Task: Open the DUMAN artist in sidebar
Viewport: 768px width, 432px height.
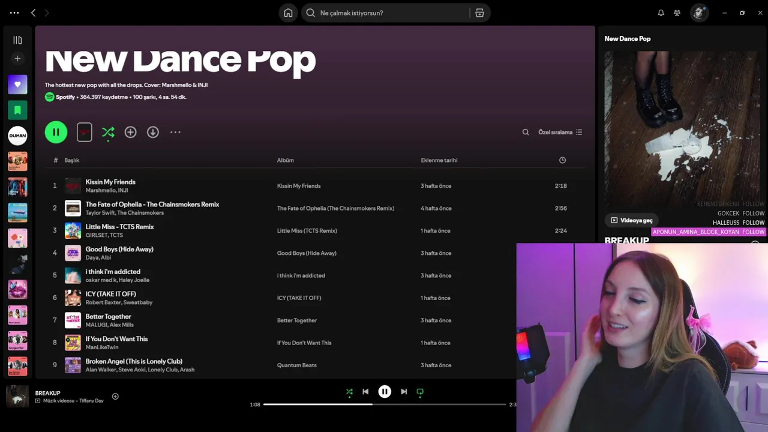Action: click(x=17, y=136)
